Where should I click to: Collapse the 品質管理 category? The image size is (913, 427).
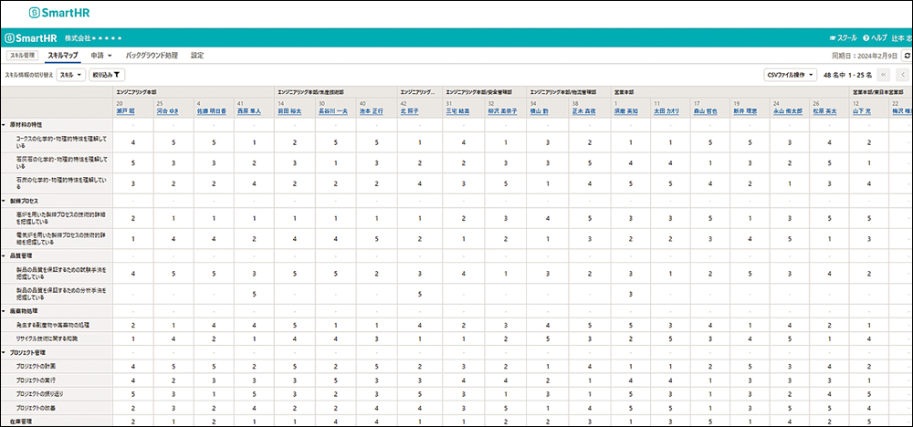coord(5,256)
